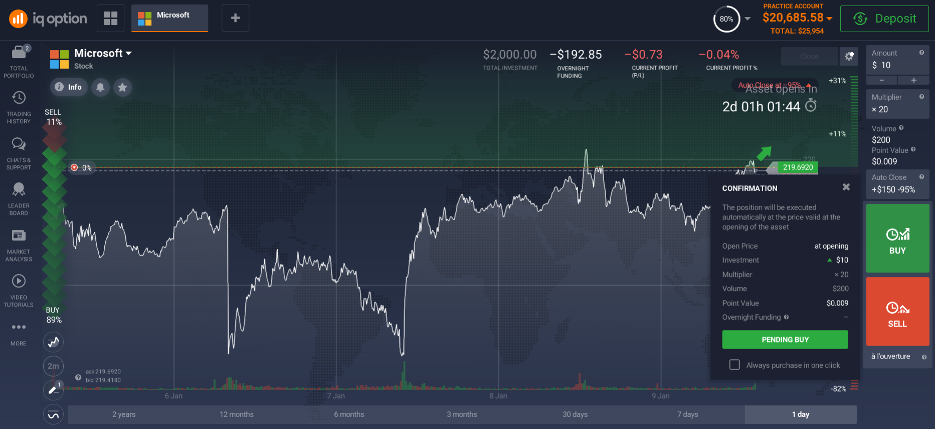935x429 pixels.
Task: Click the Auto Close at -95% line label
Action: click(774, 85)
